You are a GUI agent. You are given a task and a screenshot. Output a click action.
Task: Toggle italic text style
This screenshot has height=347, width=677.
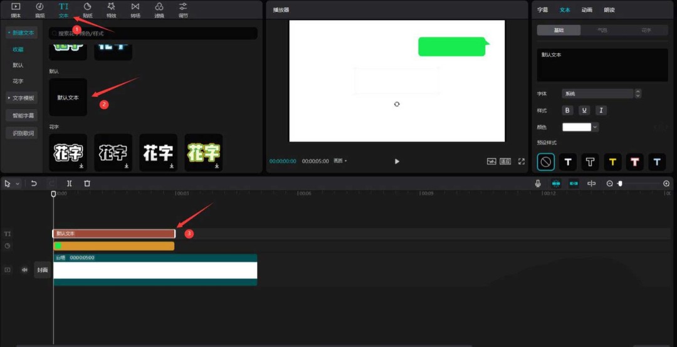[x=601, y=111]
